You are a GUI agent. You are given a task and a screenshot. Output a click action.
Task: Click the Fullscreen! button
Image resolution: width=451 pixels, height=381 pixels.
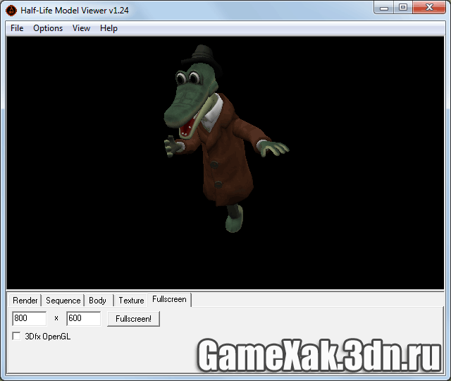133,319
